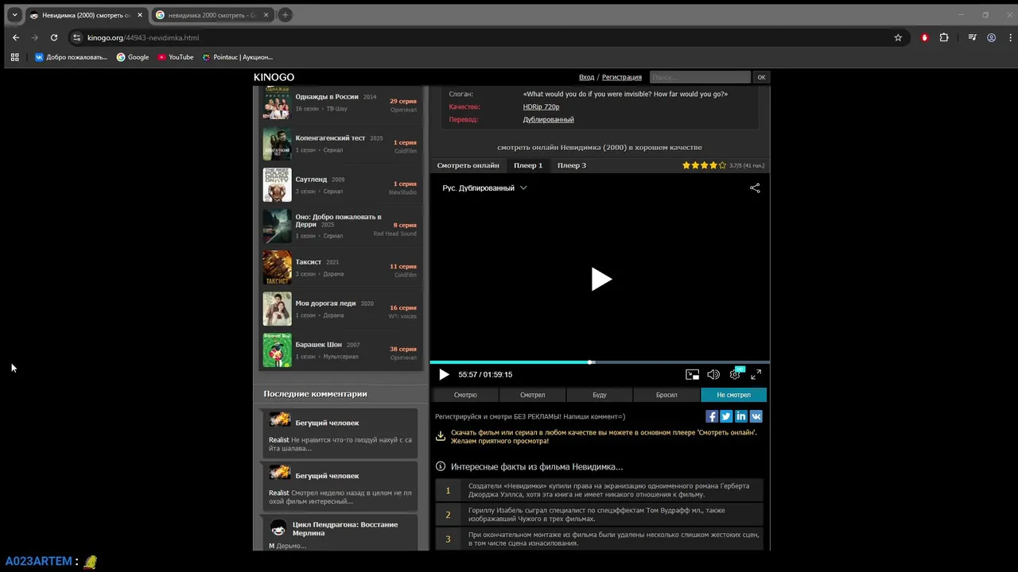Open Однажды в России series entry

coord(340,102)
